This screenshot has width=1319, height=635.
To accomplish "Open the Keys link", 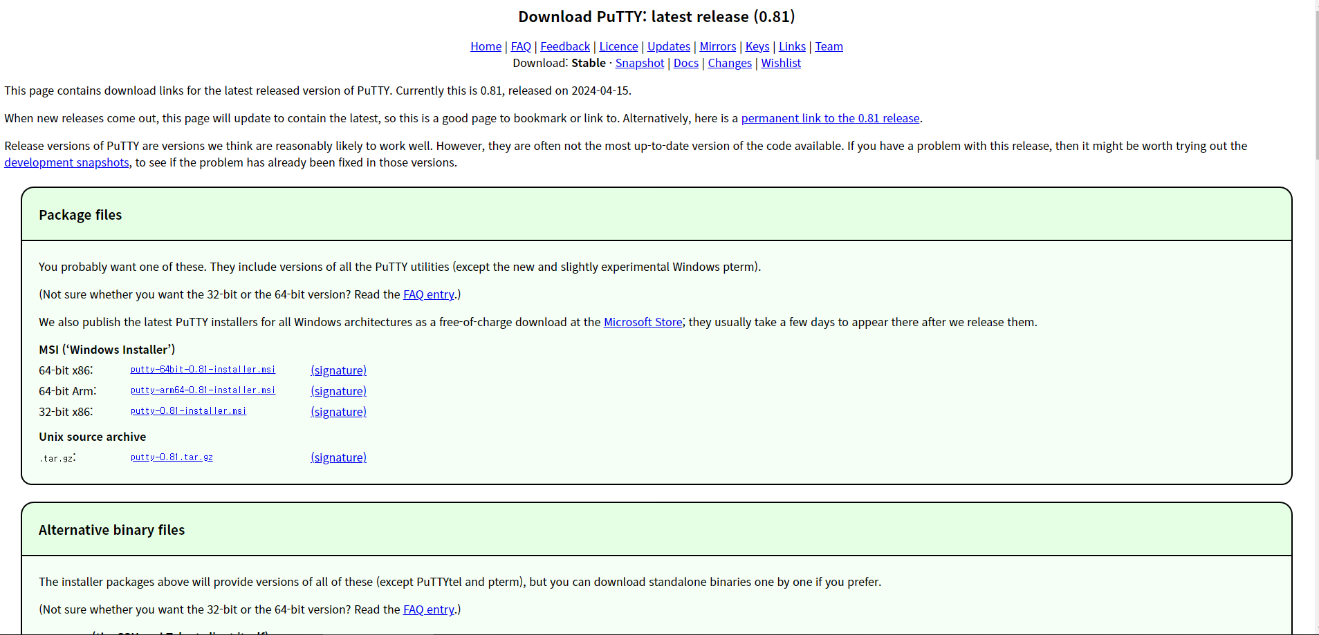I will click(x=757, y=46).
